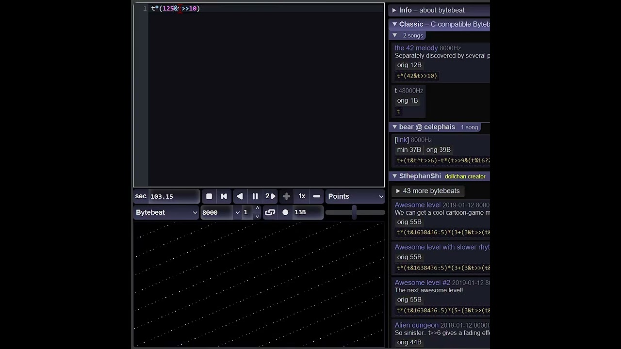The height and width of the screenshot is (349, 621).
Task: Load the 42 melody code t*(42&t>>10)
Action: tap(417, 76)
